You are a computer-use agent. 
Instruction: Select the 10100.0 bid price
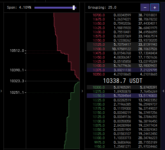[99, 121]
